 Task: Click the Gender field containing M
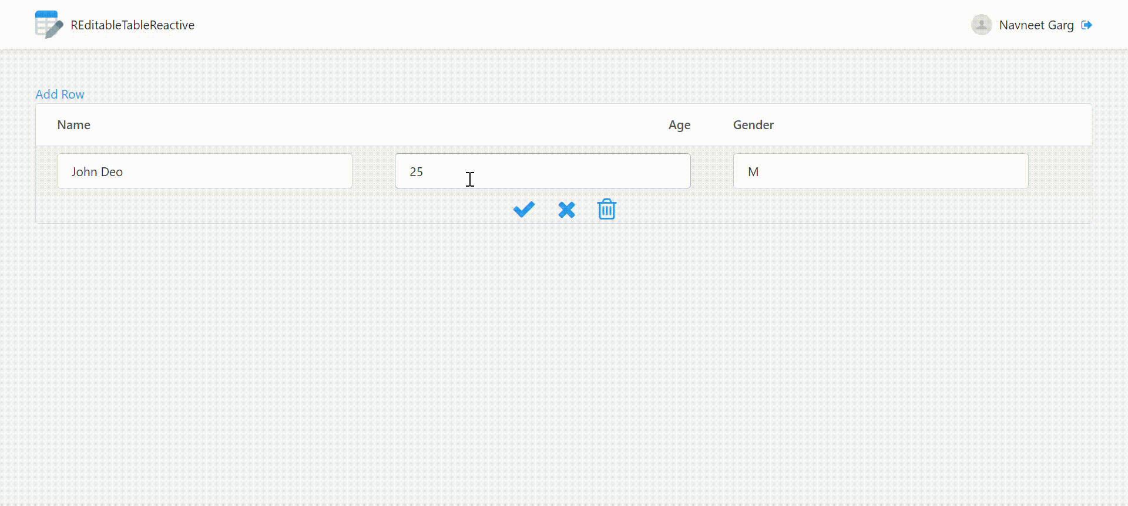[881, 171]
